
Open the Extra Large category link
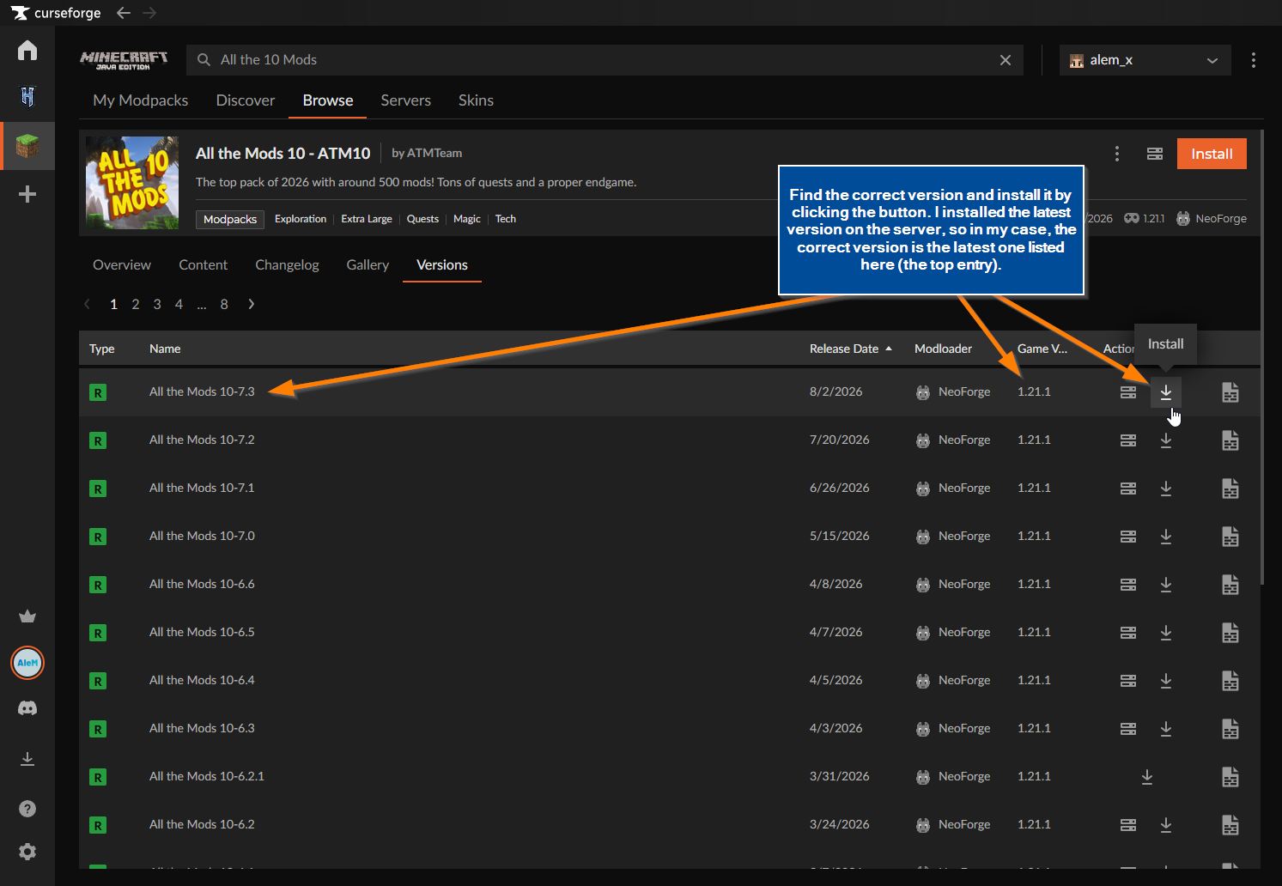click(367, 219)
